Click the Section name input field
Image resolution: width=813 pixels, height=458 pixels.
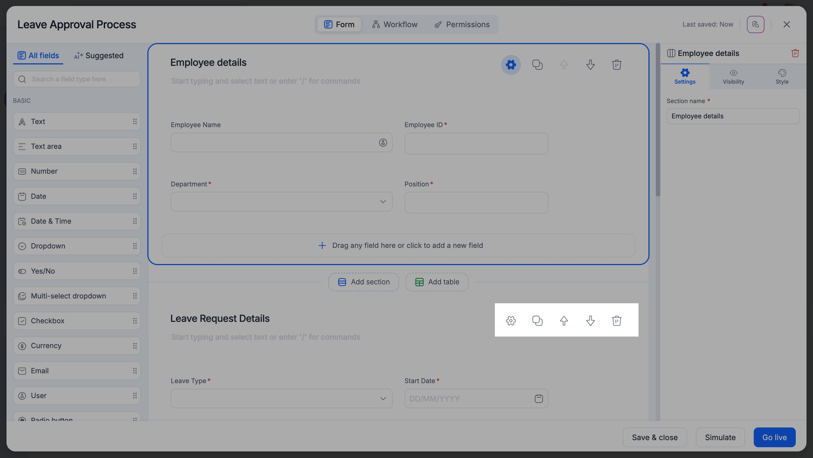[732, 116]
